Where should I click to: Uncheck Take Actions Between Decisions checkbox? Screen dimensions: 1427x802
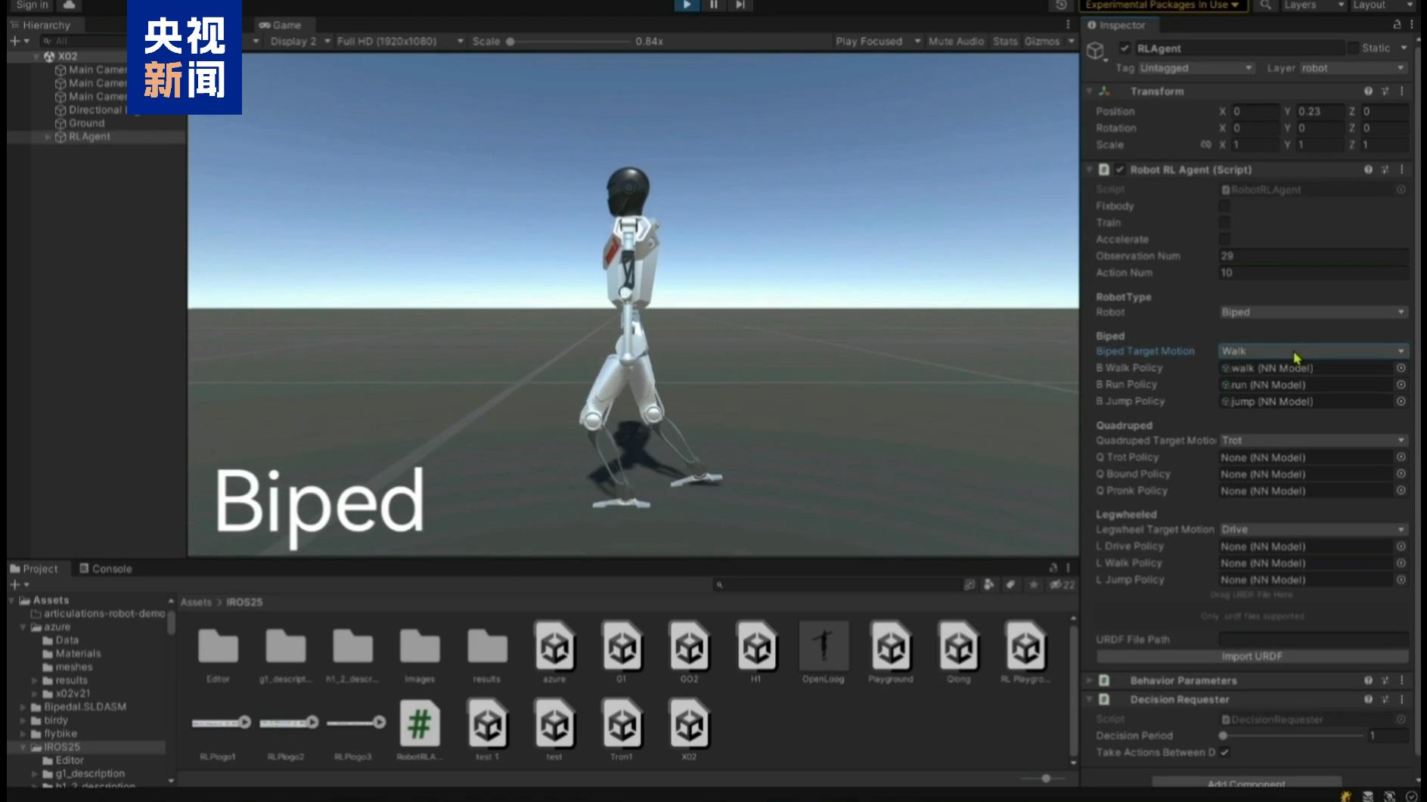(x=1224, y=752)
